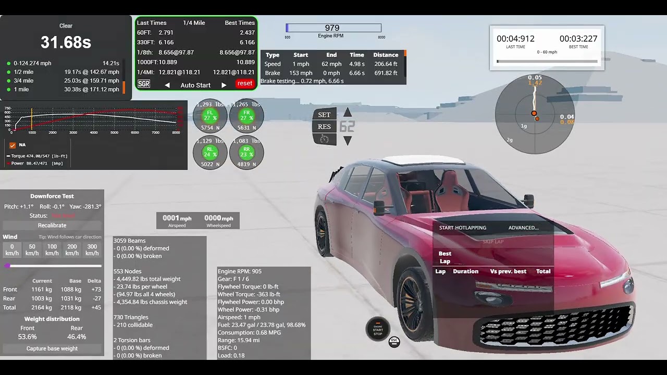Click the green dot beside 1/2 mile
Image resolution: width=667 pixels, height=375 pixels.
(9, 72)
